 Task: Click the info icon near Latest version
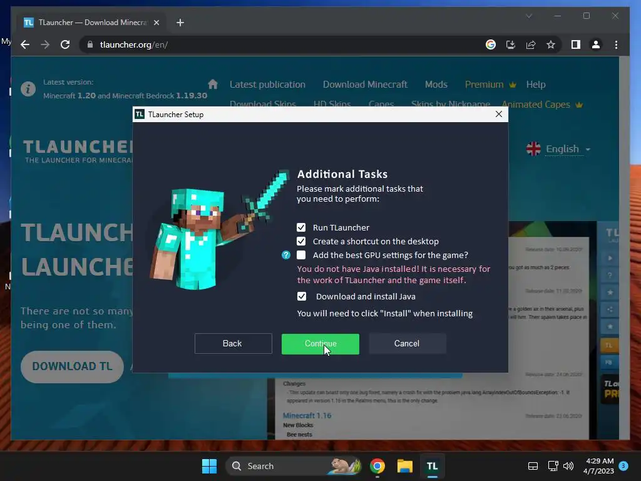point(28,88)
